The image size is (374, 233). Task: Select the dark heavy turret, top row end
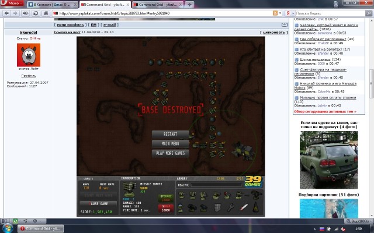coord(257,195)
